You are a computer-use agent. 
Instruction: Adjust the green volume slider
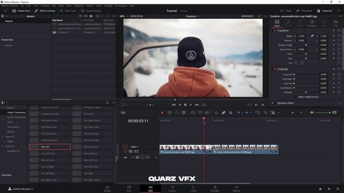click(x=323, y=113)
